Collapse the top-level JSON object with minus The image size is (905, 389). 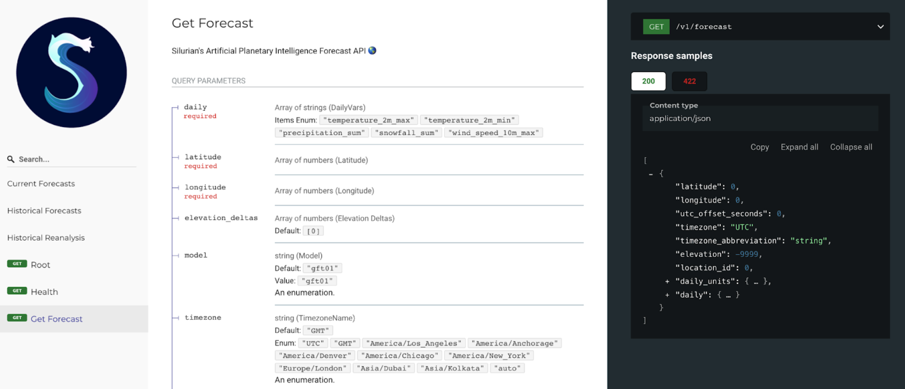tap(651, 174)
